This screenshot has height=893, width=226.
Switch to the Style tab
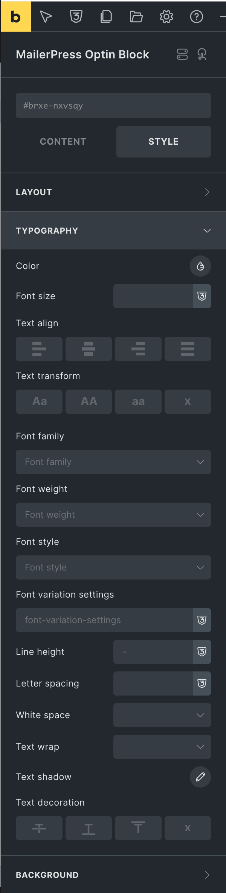tap(163, 142)
